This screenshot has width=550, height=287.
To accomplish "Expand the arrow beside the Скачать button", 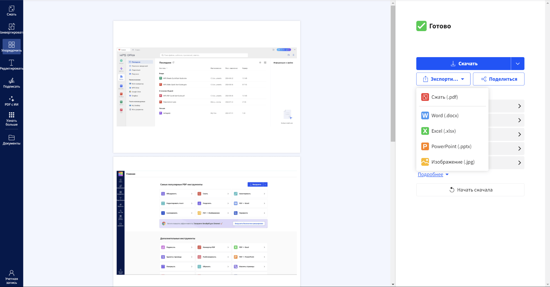I will tap(518, 64).
